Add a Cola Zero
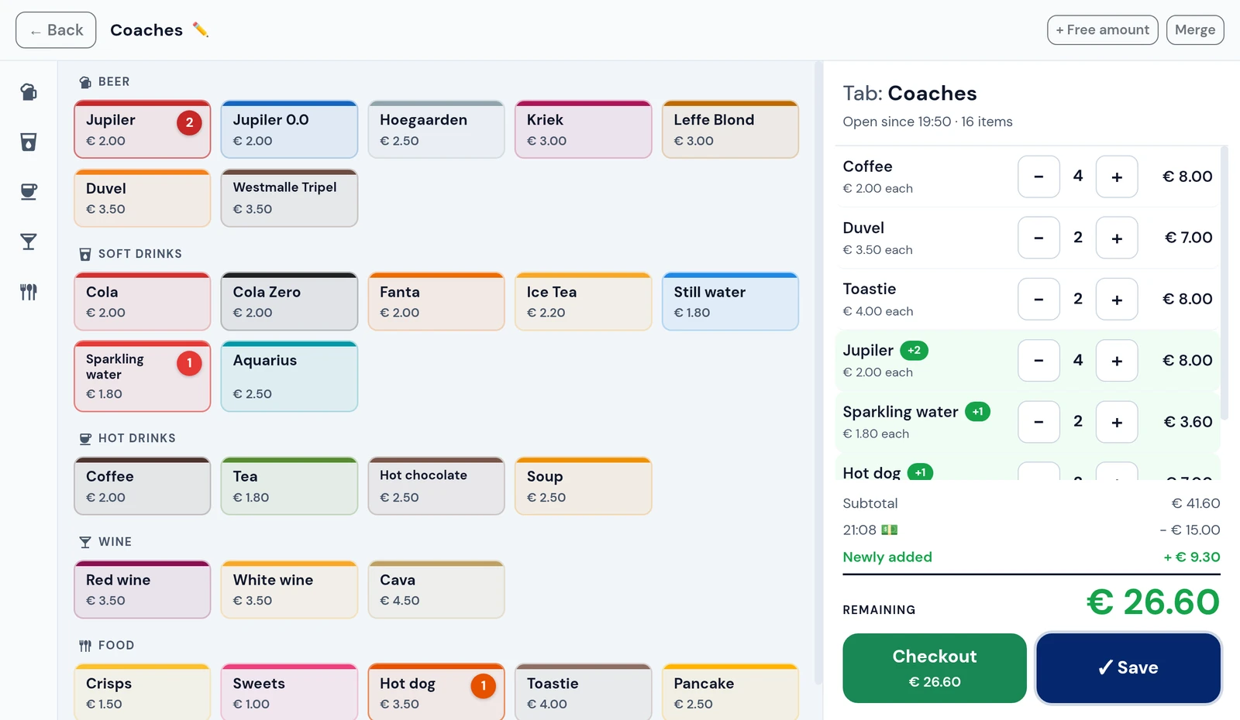The height and width of the screenshot is (720, 1240). 289,301
